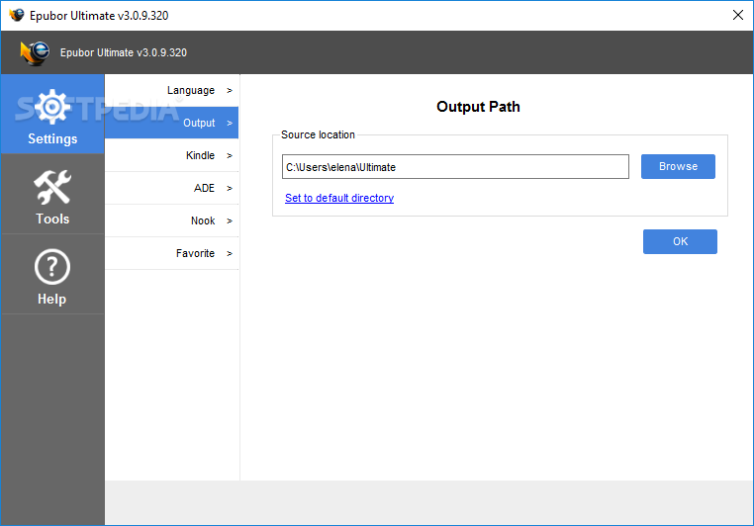This screenshot has height=526, width=754.
Task: Click the Source location label
Action: 318,135
